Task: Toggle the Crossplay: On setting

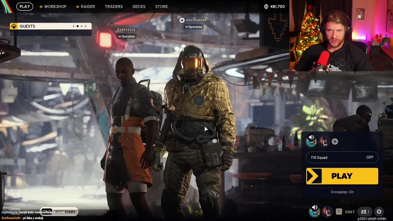Action: click(x=342, y=192)
